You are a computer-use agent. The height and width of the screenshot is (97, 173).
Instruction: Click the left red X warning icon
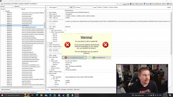[x=67, y=45]
